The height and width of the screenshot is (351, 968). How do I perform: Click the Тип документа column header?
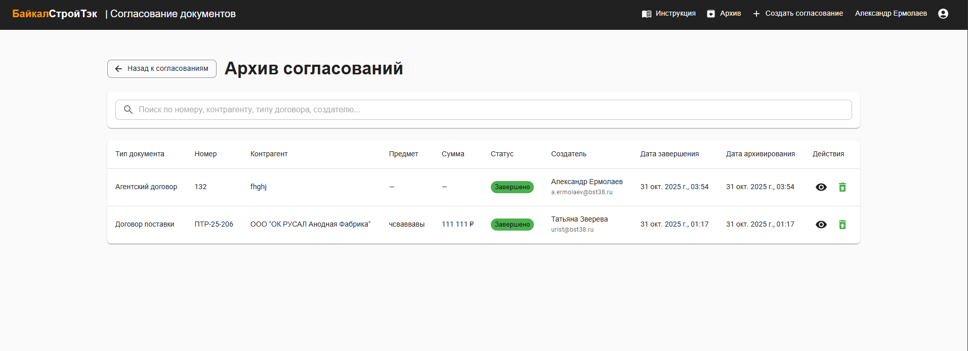click(x=140, y=154)
